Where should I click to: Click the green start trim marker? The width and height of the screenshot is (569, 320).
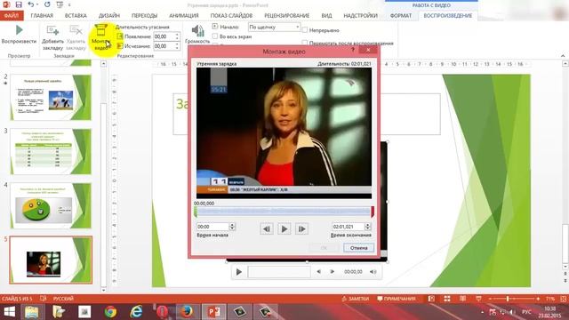click(x=196, y=212)
